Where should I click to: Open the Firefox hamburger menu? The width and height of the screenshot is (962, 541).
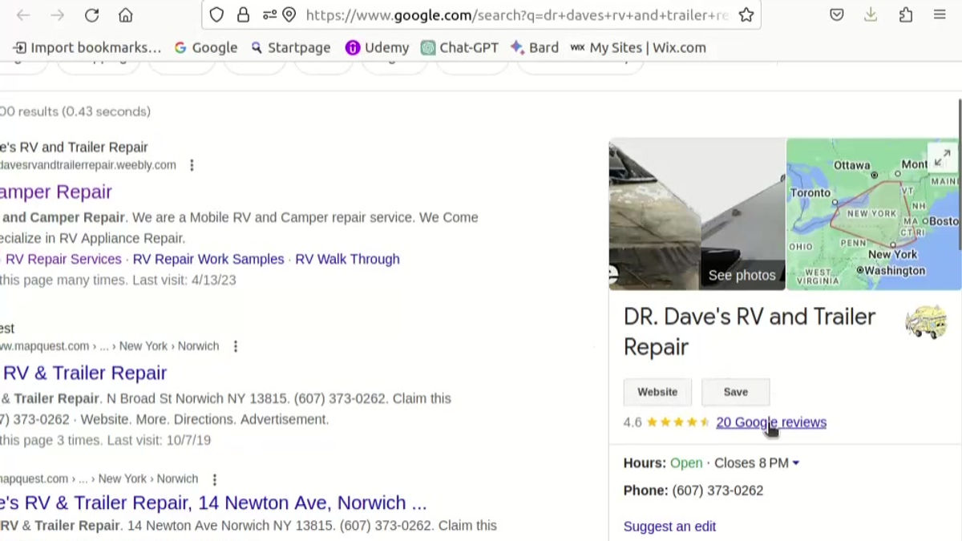click(x=940, y=15)
